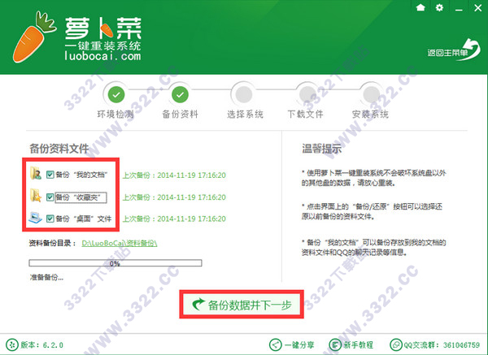Click the My Documents folder icon
This screenshot has height=355, width=488.
tap(36, 174)
